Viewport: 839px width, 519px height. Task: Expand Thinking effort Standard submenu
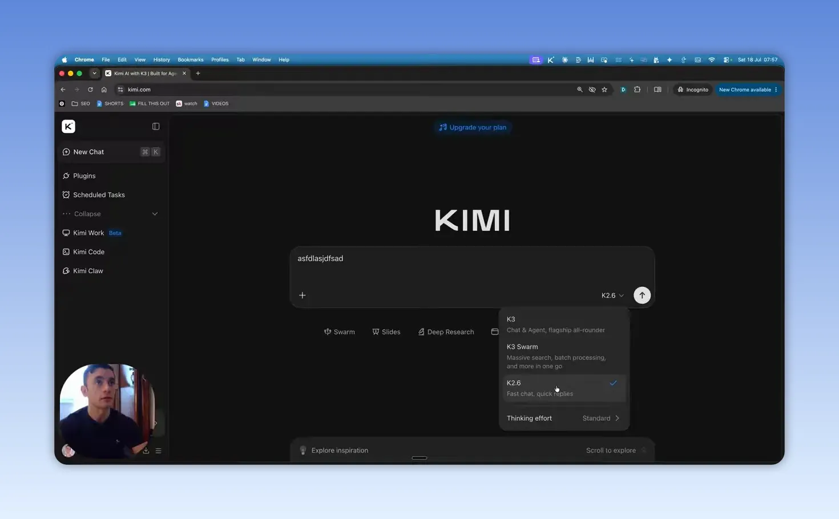pyautogui.click(x=564, y=418)
